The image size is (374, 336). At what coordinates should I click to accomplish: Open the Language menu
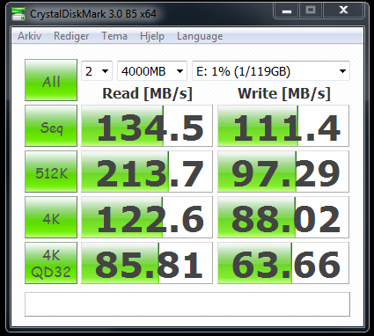click(x=200, y=36)
